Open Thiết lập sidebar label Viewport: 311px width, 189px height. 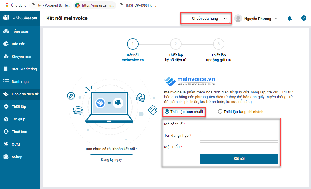[19, 106]
